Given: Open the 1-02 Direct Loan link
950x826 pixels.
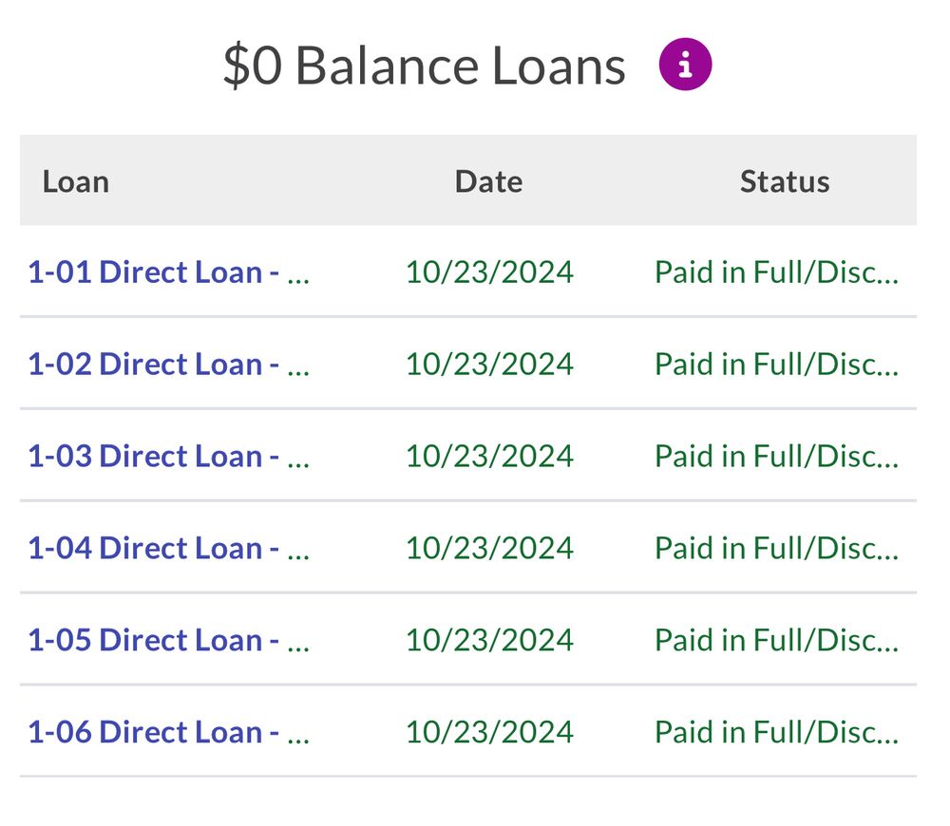Looking at the screenshot, I should [x=169, y=364].
